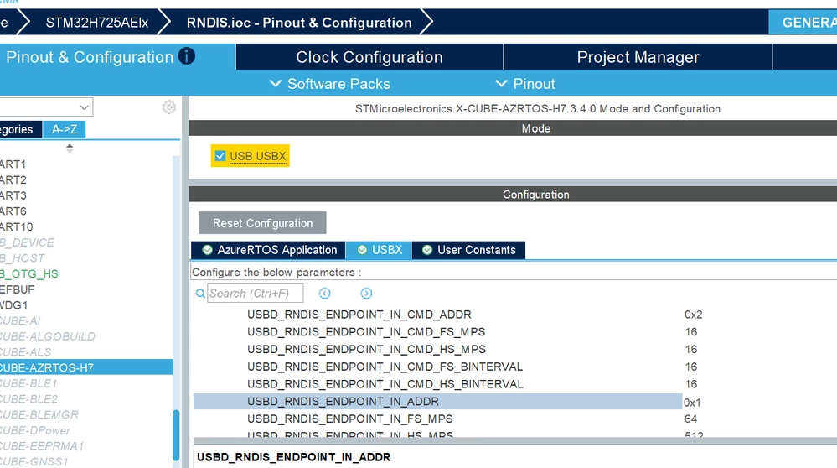Open the peripheral search combo box

(x=46, y=107)
